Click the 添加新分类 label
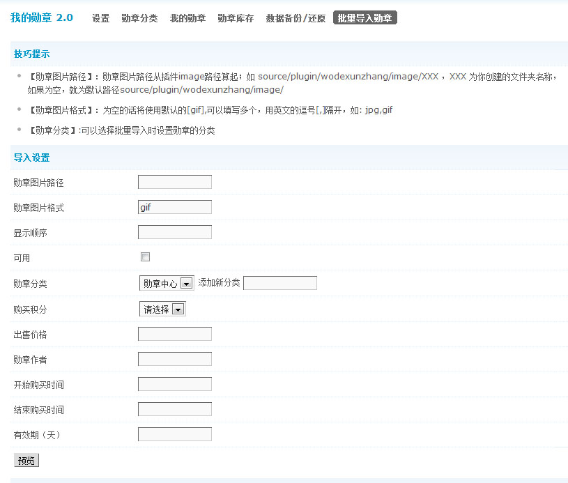568x483 pixels. [219, 283]
